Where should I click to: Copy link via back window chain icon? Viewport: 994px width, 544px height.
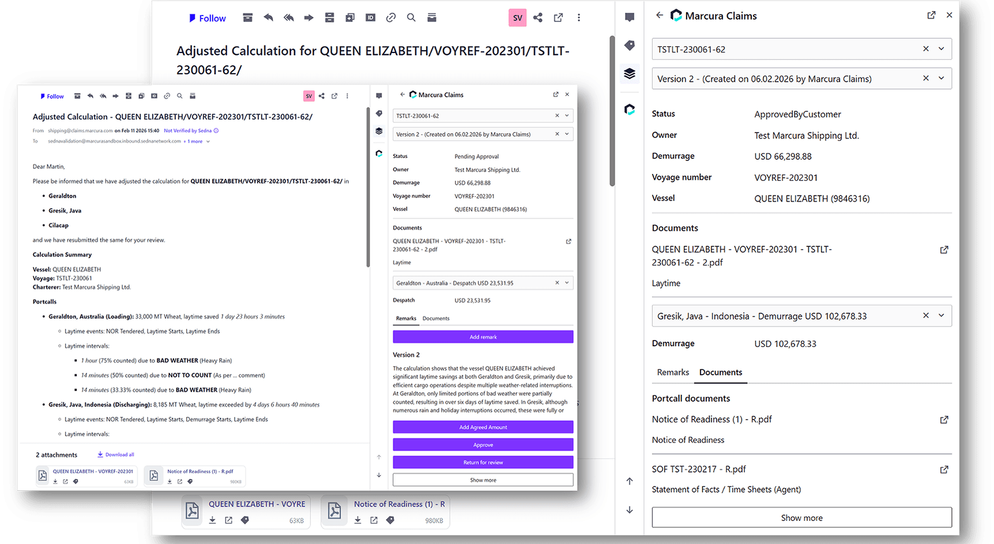[x=391, y=18]
